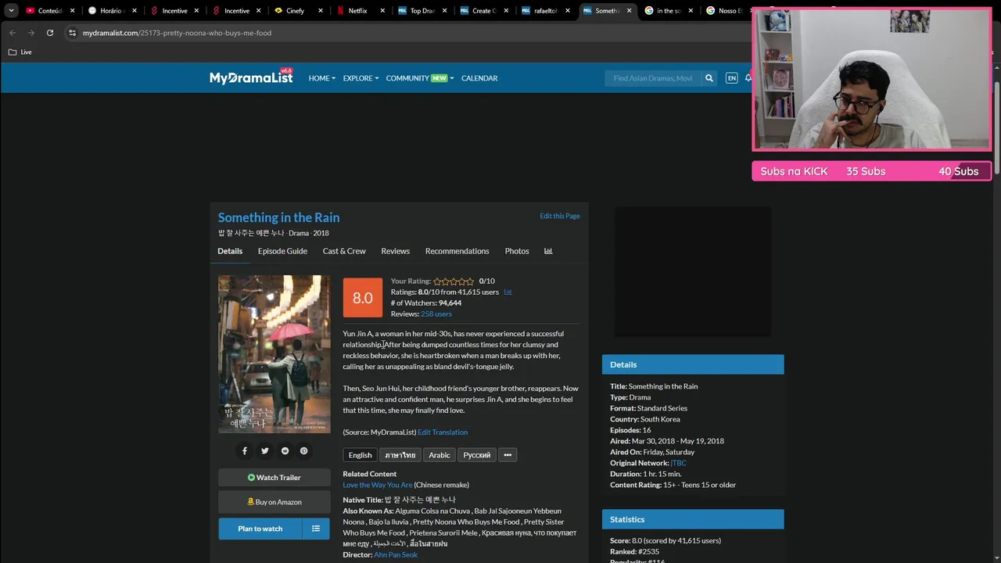This screenshot has height=563, width=1001.
Task: Switch to the Photos tab
Action: pos(517,251)
